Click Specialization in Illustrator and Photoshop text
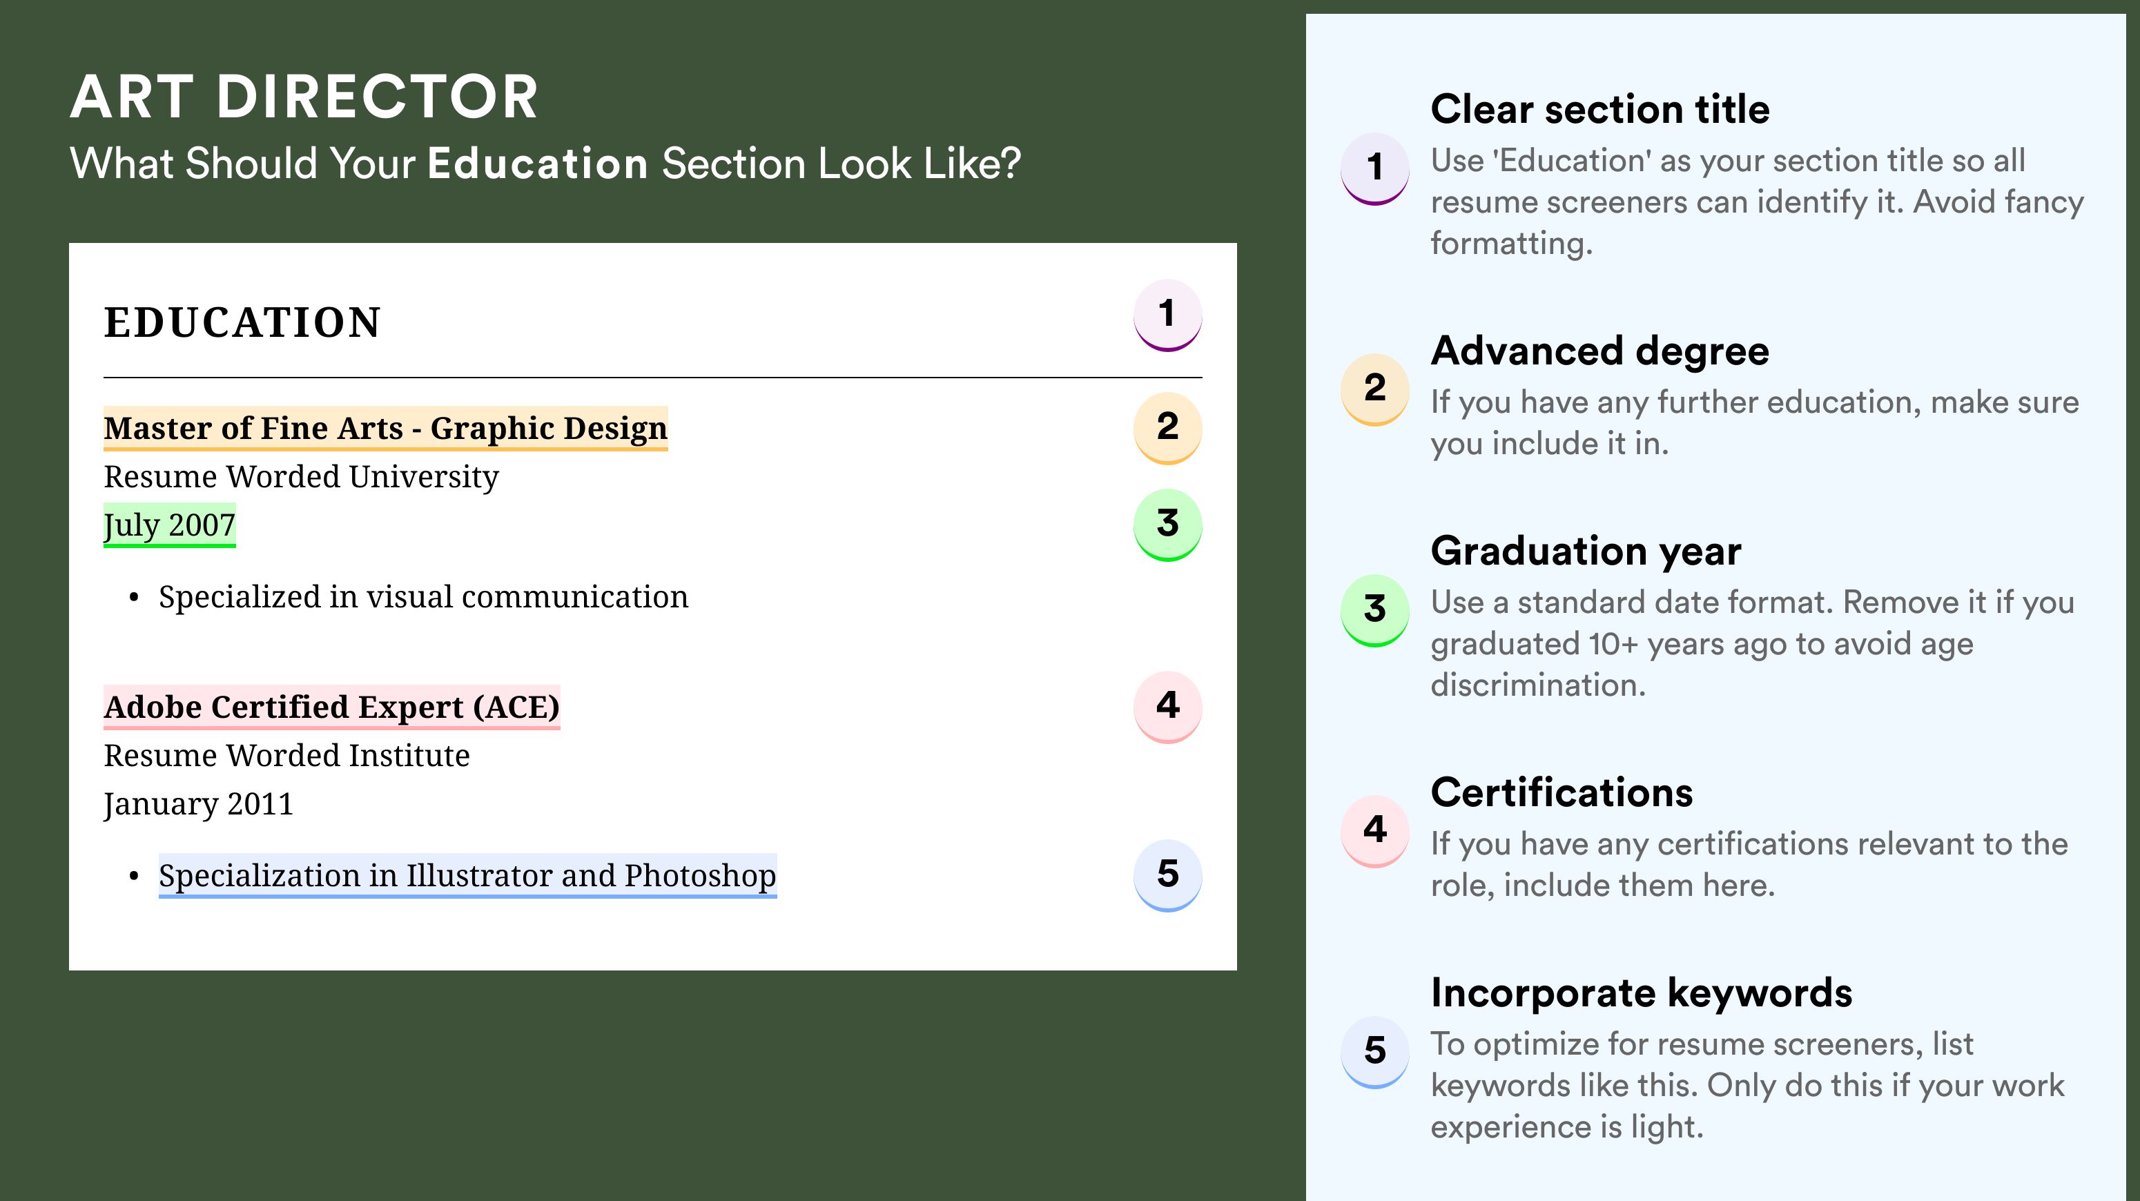 pyautogui.click(x=468, y=875)
